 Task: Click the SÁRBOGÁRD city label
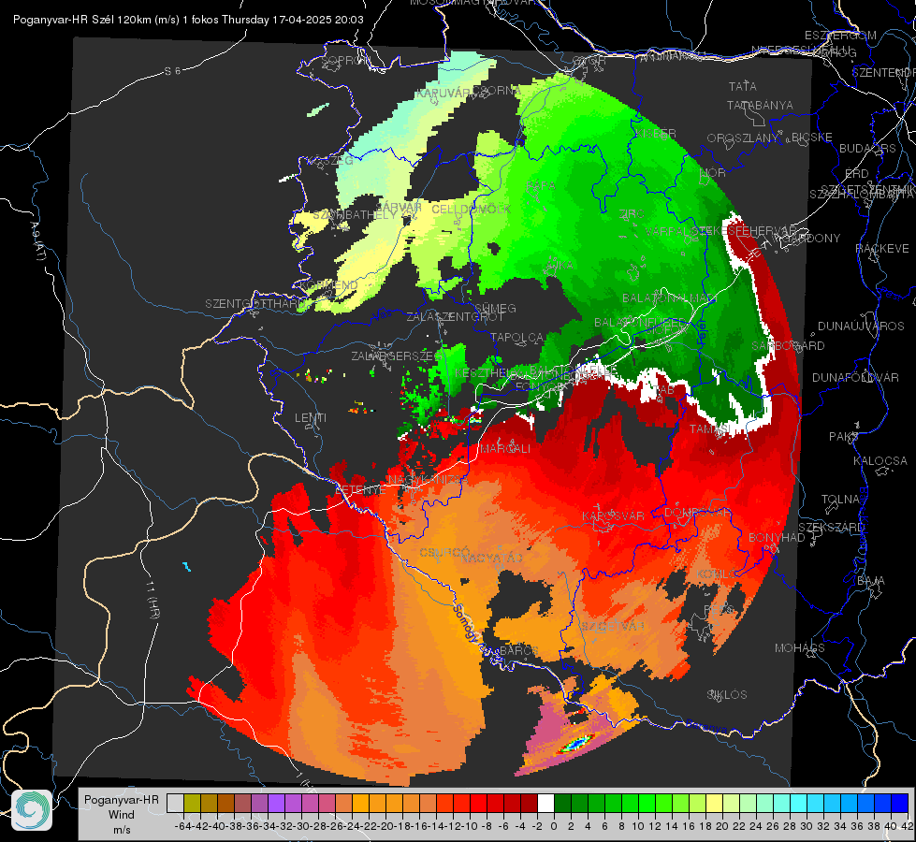coord(788,346)
